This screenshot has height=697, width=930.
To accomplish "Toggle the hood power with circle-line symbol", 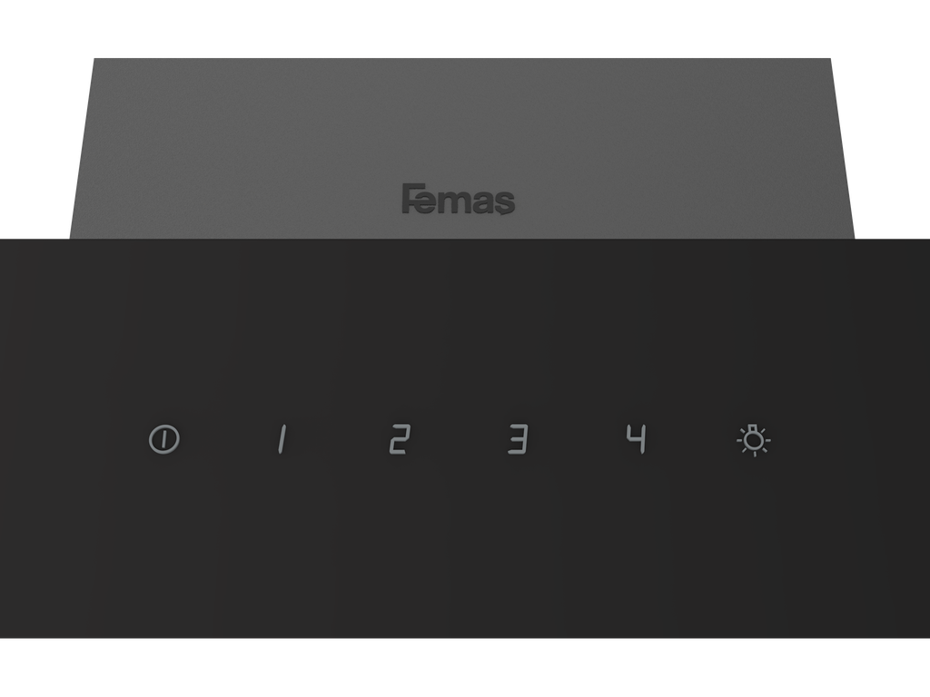I will (x=164, y=439).
